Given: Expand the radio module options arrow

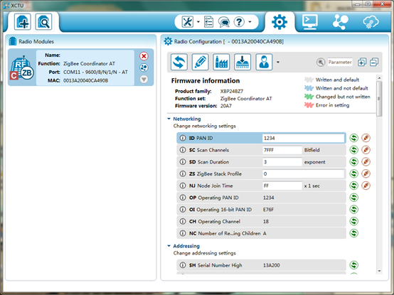Looking at the screenshot, I should (144, 80).
